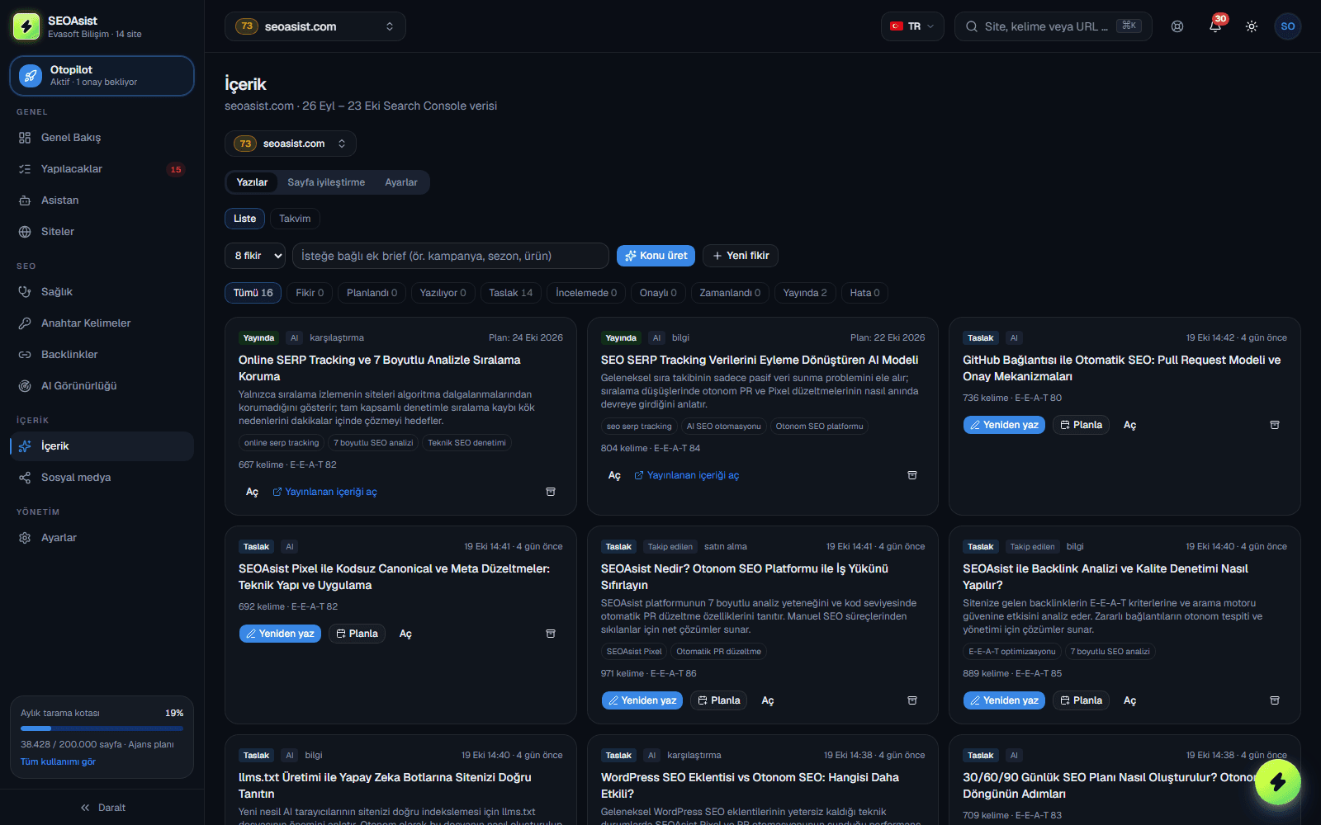The width and height of the screenshot is (1321, 825).
Task: Filter by Planlandı 0
Action: tap(372, 293)
